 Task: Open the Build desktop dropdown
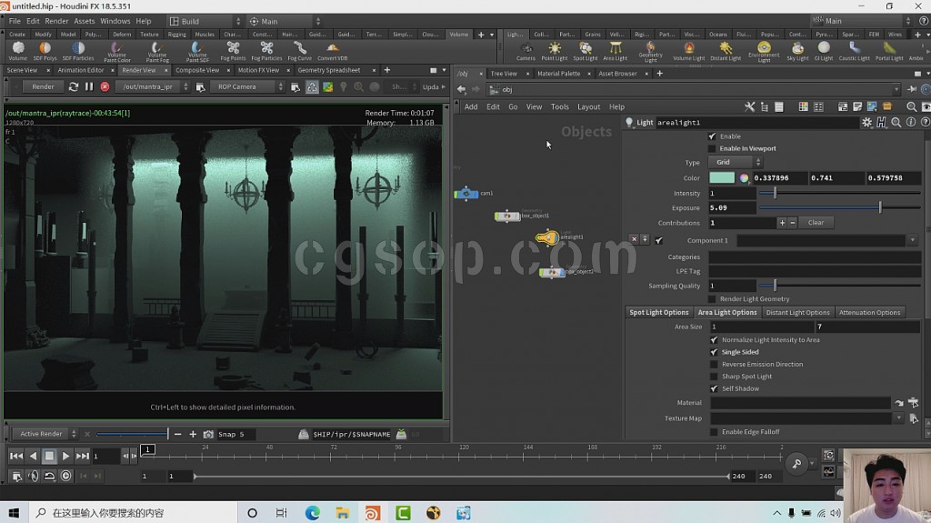(204, 22)
